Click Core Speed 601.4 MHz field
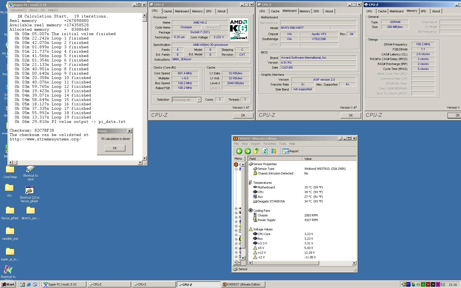This screenshot has height=288, width=461. pos(185,73)
